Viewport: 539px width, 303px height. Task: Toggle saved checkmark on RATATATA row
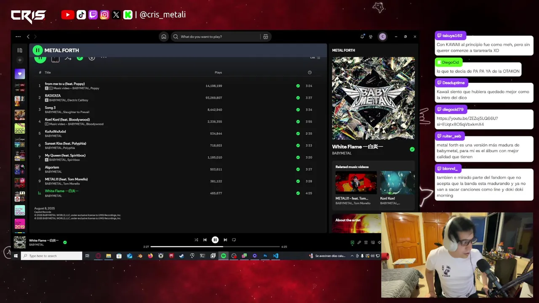tap(298, 98)
